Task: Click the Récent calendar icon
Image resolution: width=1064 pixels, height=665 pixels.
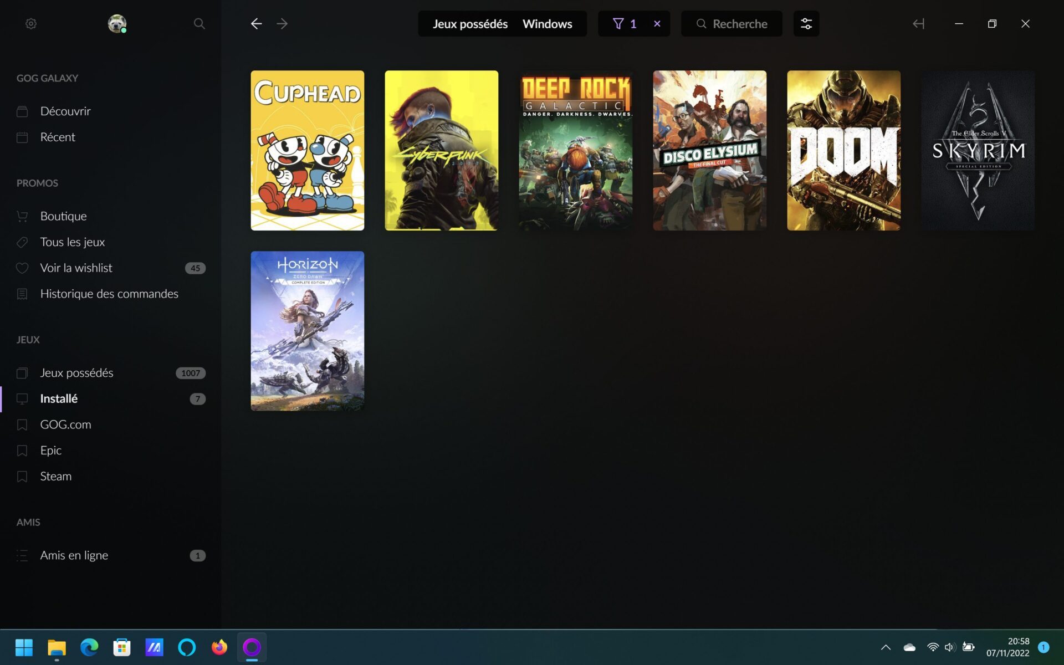Action: (22, 137)
